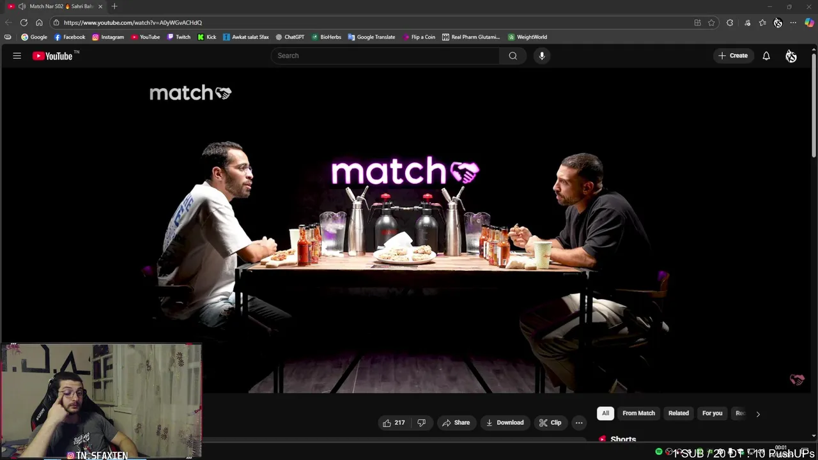Image resolution: width=818 pixels, height=460 pixels.
Task: Go back in browser history
Action: pos(8,22)
